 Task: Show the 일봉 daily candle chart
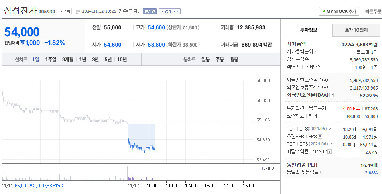(x=205, y=59)
